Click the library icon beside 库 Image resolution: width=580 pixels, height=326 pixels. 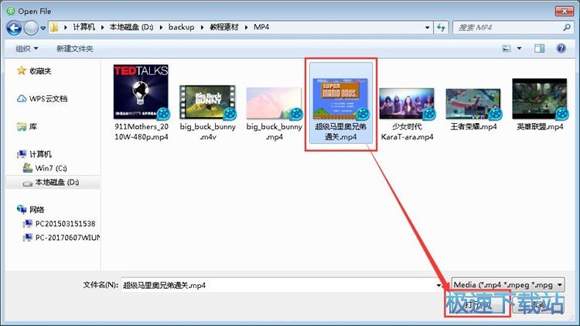pyautogui.click(x=22, y=127)
